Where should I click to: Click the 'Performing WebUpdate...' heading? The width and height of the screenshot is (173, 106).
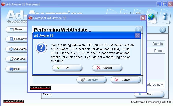pyautogui.click(x=62, y=30)
